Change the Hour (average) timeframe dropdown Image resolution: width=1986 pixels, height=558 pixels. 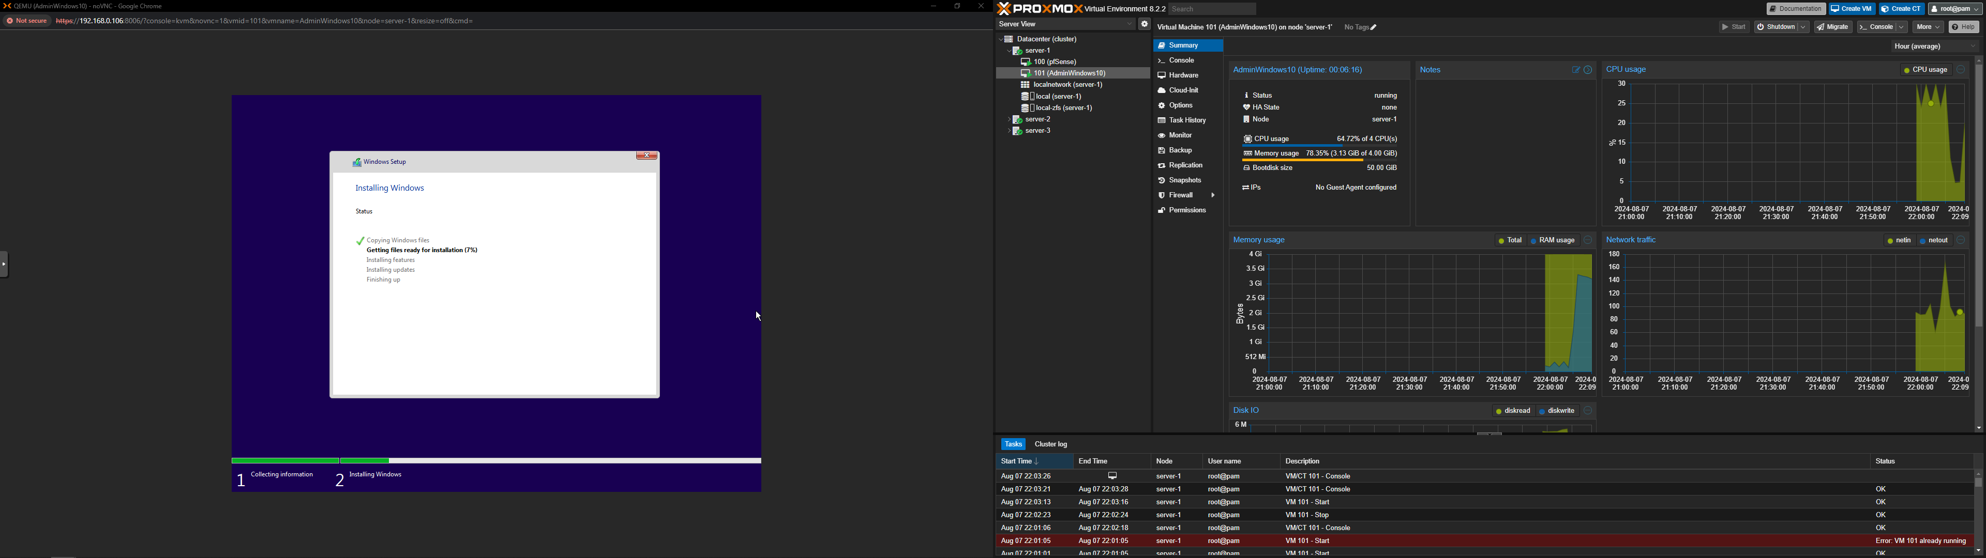[x=1935, y=47]
